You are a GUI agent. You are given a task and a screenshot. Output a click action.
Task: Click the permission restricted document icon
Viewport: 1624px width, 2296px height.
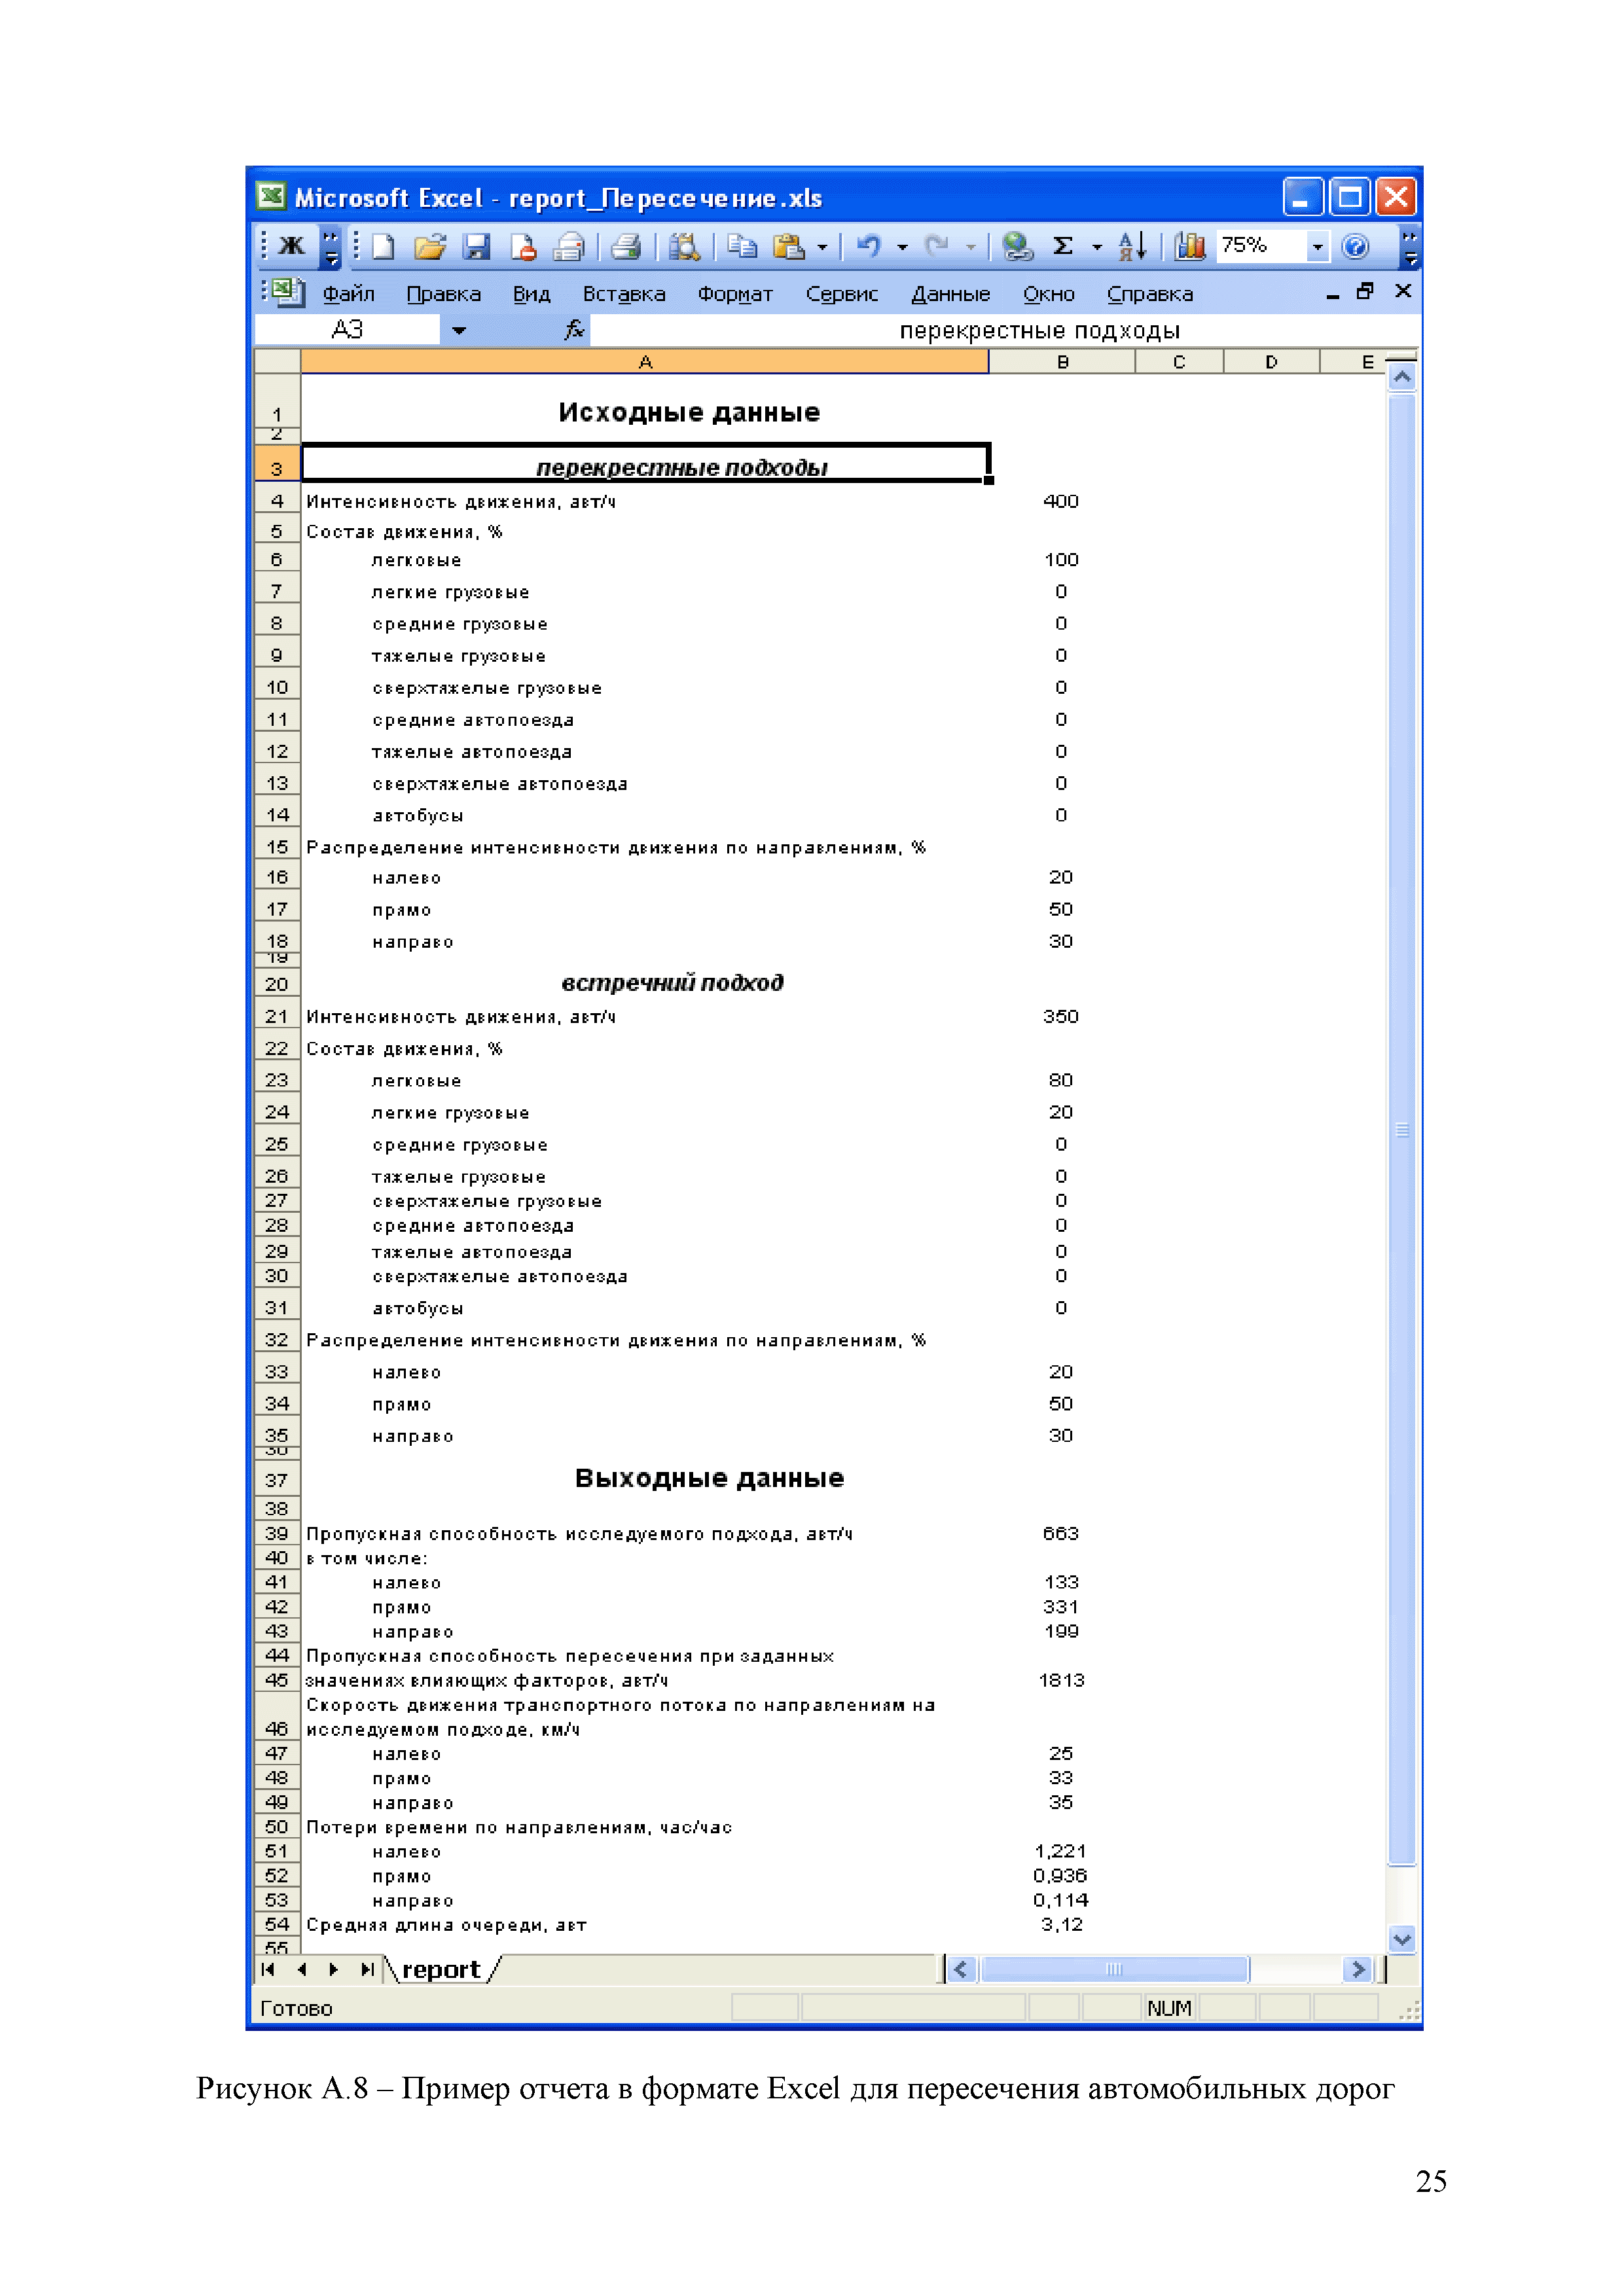click(523, 246)
